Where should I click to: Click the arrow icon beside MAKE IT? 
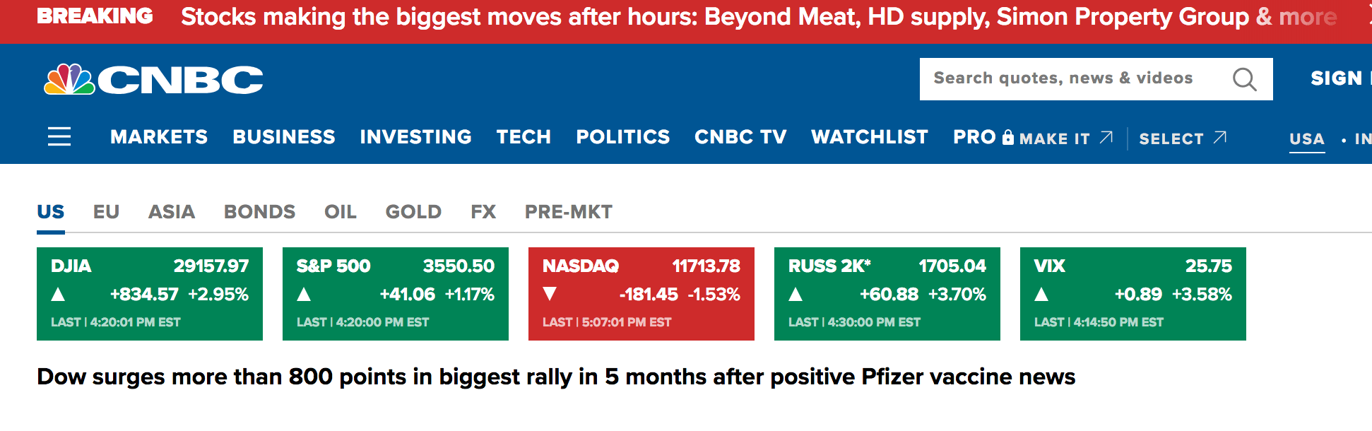coord(1106,137)
